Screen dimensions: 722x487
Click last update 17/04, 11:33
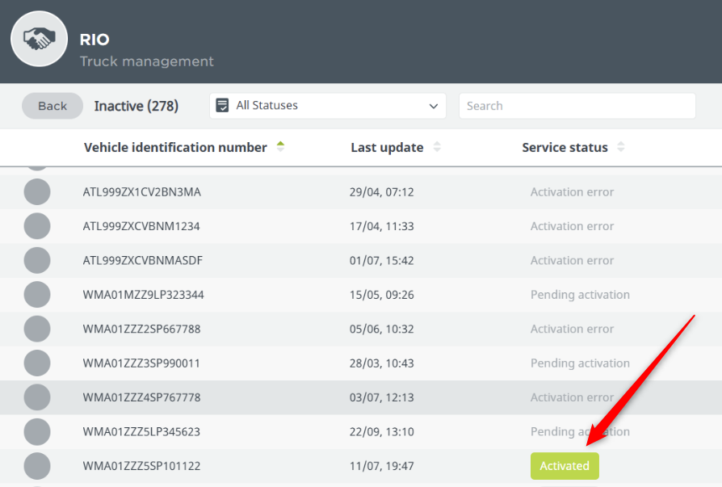[382, 226]
